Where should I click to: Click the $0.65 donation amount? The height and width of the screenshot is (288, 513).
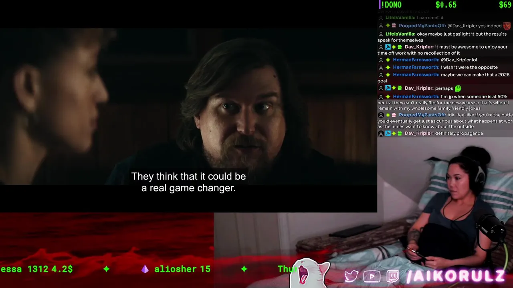(446, 5)
